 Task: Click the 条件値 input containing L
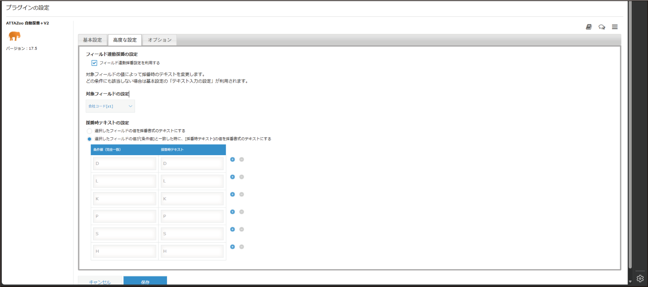point(125,181)
